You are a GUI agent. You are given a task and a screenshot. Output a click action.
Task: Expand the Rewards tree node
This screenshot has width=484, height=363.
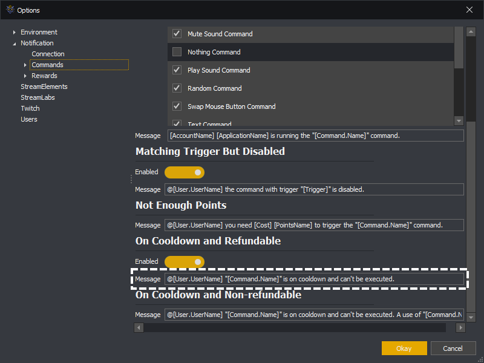[x=25, y=76]
